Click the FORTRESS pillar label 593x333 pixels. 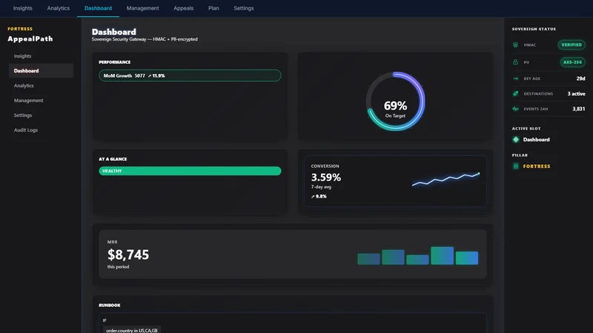[x=537, y=166]
